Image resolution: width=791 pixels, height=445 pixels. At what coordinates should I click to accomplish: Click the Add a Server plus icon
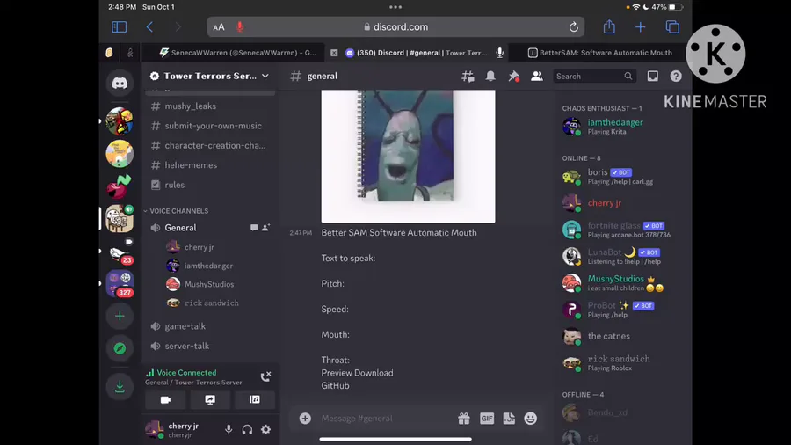click(120, 317)
